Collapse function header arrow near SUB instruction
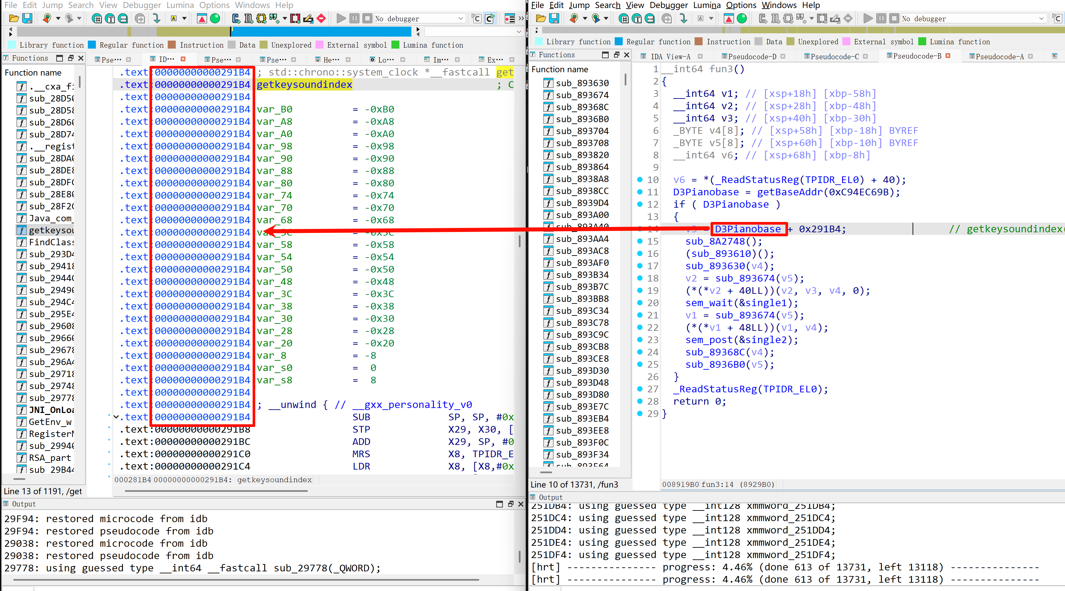 [116, 417]
